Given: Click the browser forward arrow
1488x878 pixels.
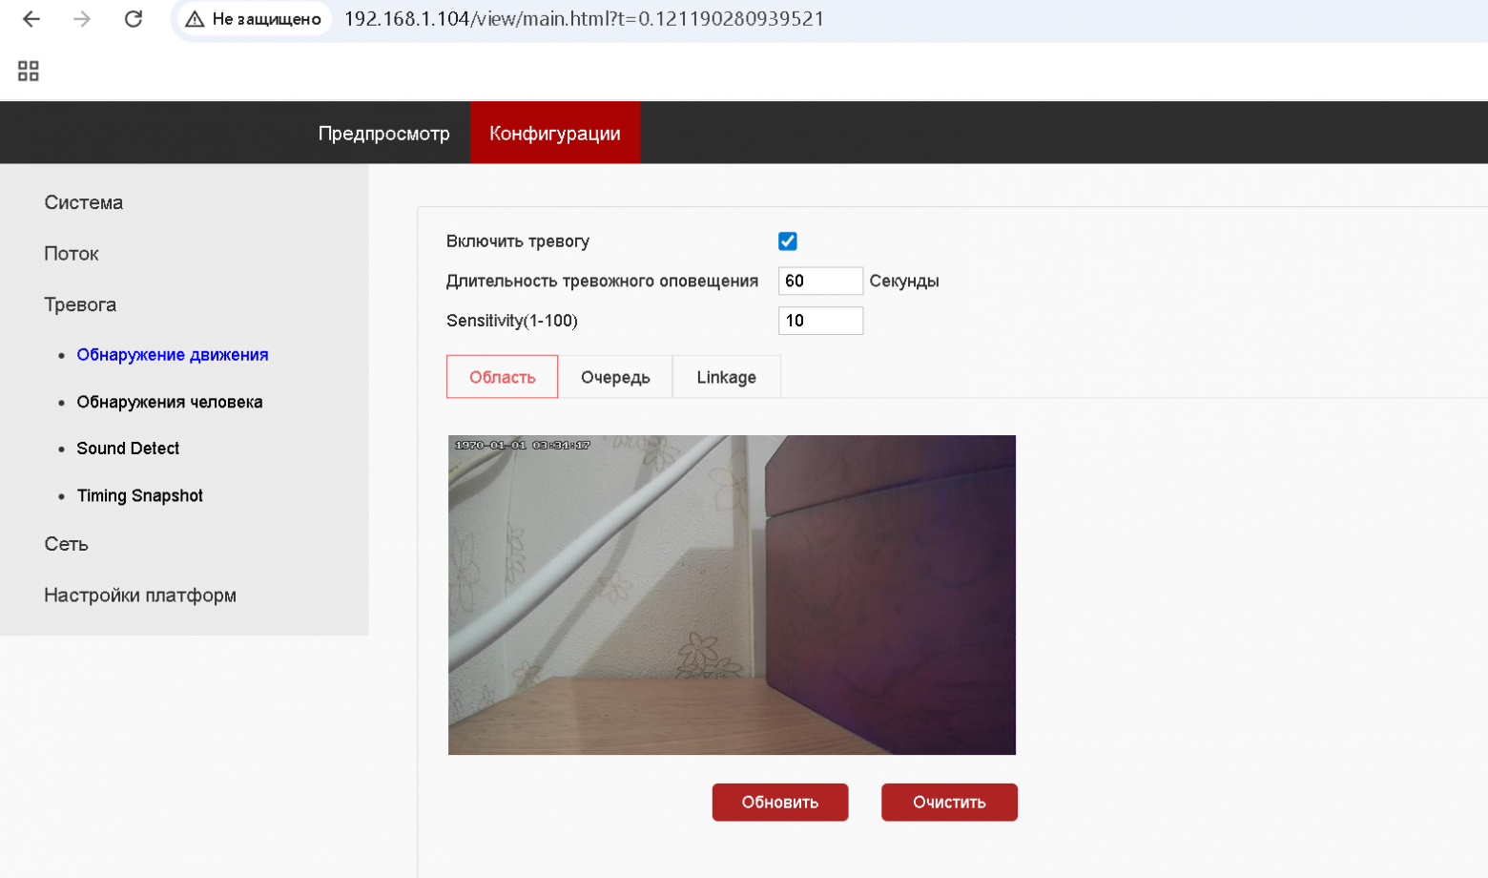Looking at the screenshot, I should tap(82, 19).
